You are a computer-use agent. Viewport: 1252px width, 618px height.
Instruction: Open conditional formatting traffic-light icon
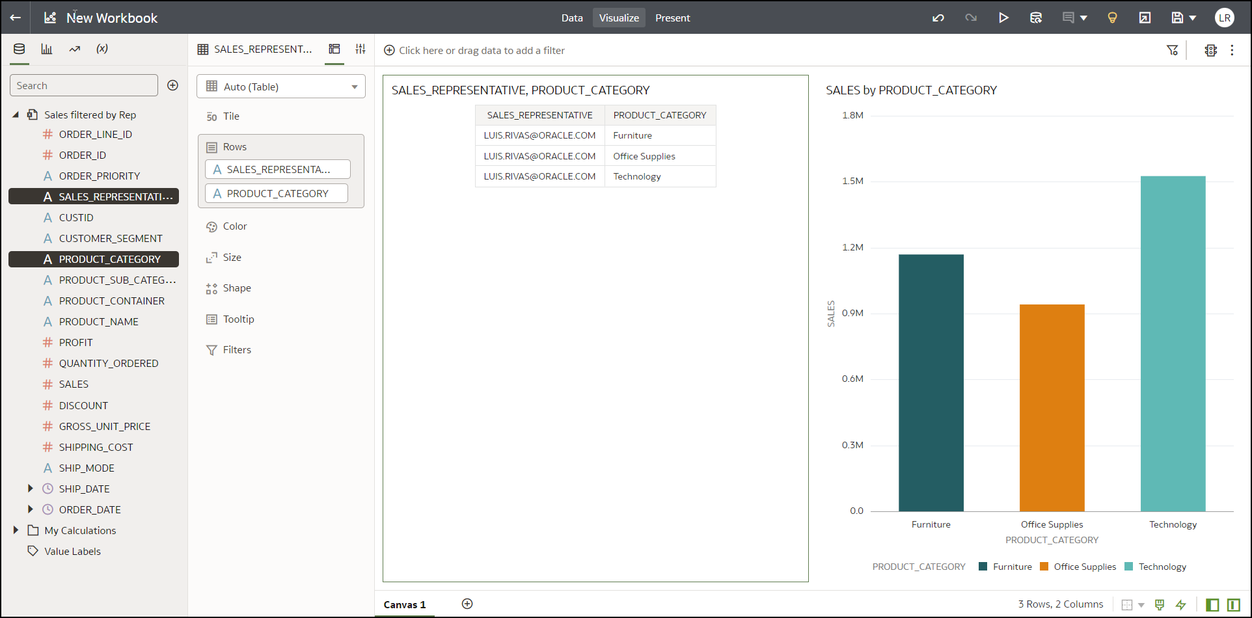pyautogui.click(x=1210, y=49)
